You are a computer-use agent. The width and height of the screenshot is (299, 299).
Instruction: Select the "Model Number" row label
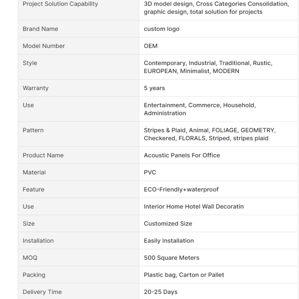click(44, 46)
